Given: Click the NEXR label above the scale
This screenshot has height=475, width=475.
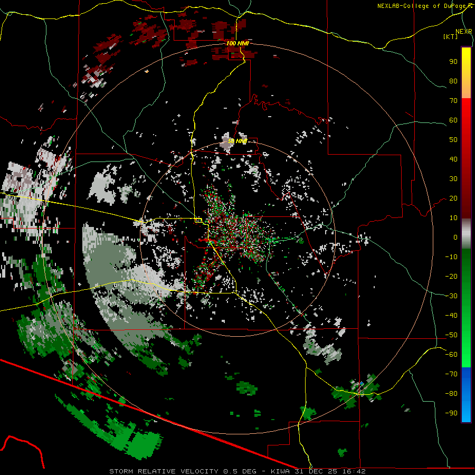Looking at the screenshot, I should click(464, 32).
